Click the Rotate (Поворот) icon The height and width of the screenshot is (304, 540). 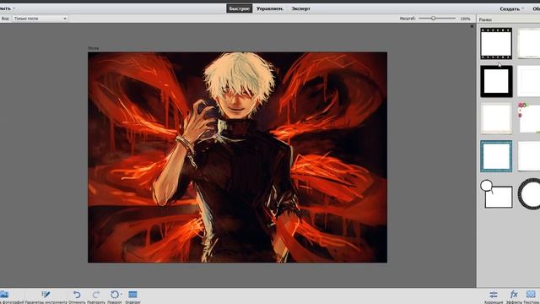(x=114, y=295)
